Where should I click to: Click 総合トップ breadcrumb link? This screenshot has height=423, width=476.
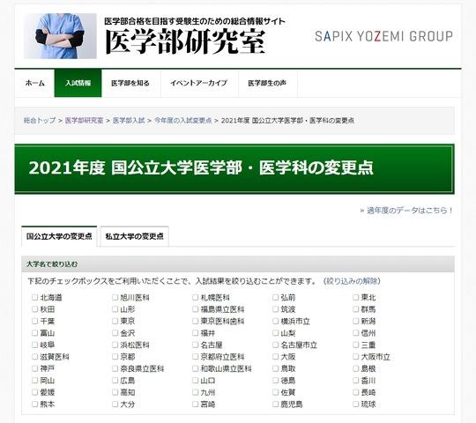tap(40, 120)
